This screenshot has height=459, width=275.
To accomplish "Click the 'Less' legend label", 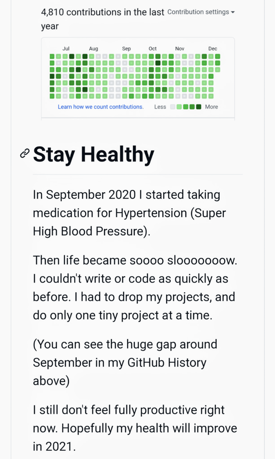I will click(160, 107).
